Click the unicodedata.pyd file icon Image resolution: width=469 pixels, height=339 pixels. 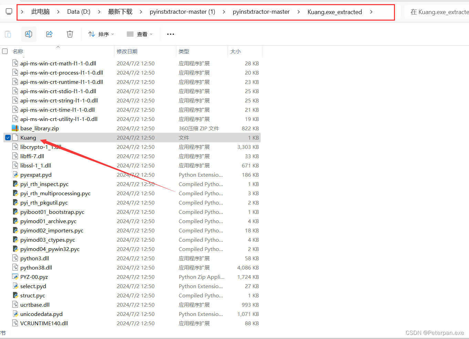(x=15, y=314)
